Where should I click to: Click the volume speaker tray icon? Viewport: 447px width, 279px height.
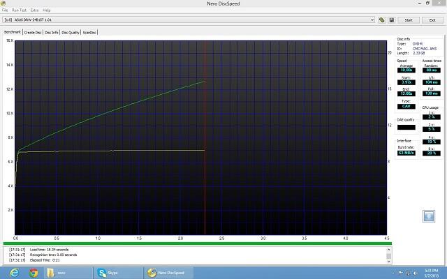[x=416, y=273]
